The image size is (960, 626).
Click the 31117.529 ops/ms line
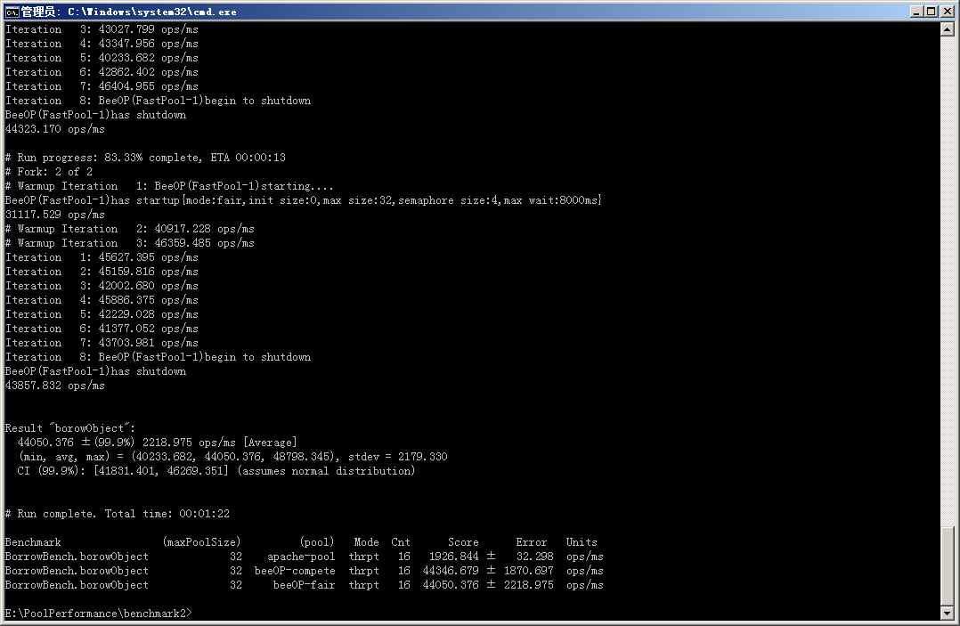point(55,215)
